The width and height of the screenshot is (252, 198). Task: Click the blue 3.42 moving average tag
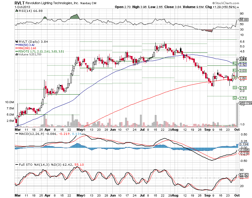pyautogui.click(x=243, y=65)
